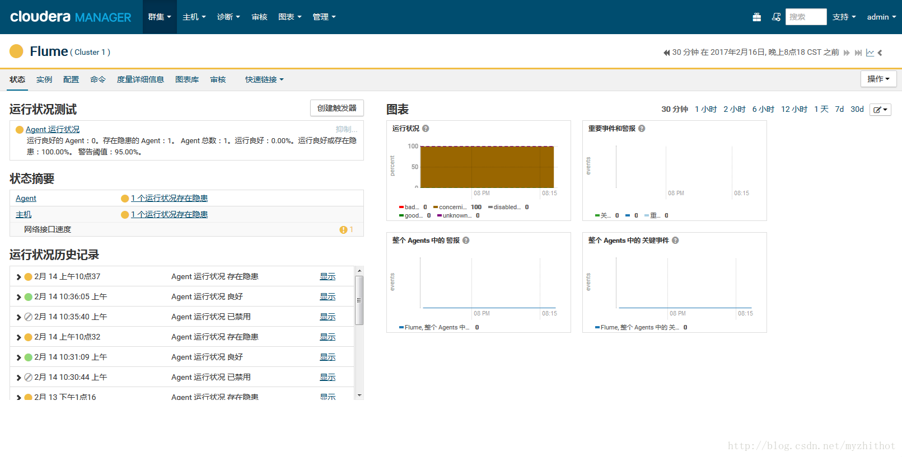This screenshot has height=457, width=902.
Task: Open the 支持 dropdown menu
Action: pos(844,17)
